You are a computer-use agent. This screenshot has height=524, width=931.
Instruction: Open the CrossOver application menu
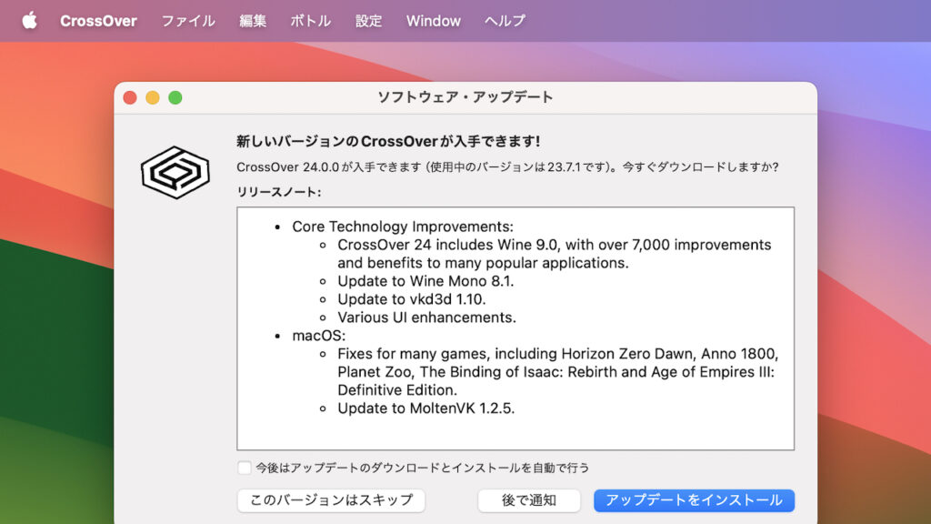pos(98,21)
